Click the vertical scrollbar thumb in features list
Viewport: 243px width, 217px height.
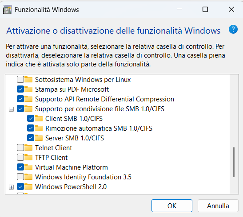coord(234,162)
